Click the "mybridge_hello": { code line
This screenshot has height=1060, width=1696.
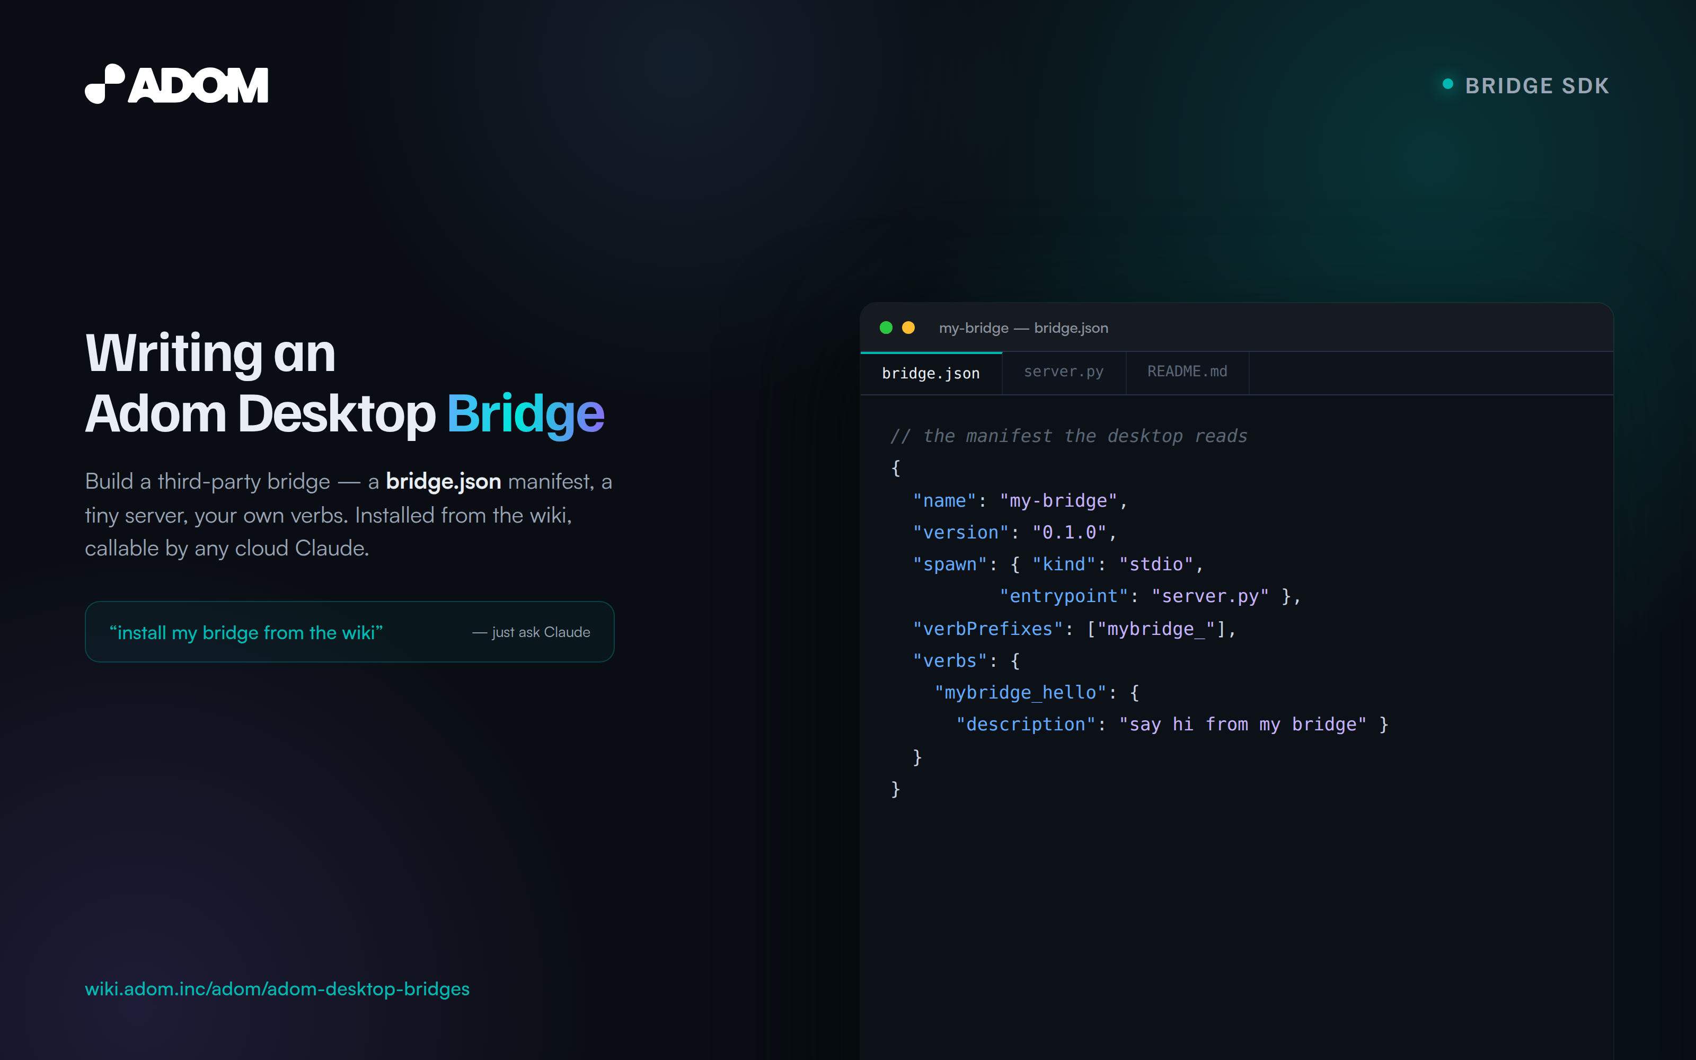(x=1037, y=693)
